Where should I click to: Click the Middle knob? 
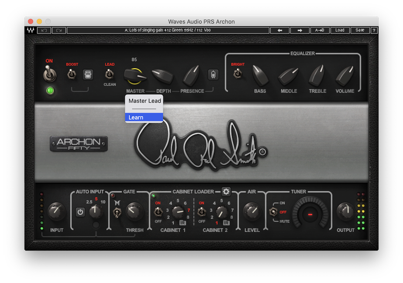tap(288, 76)
